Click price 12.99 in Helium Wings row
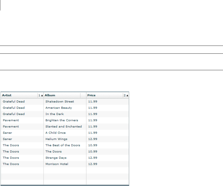 93,139
